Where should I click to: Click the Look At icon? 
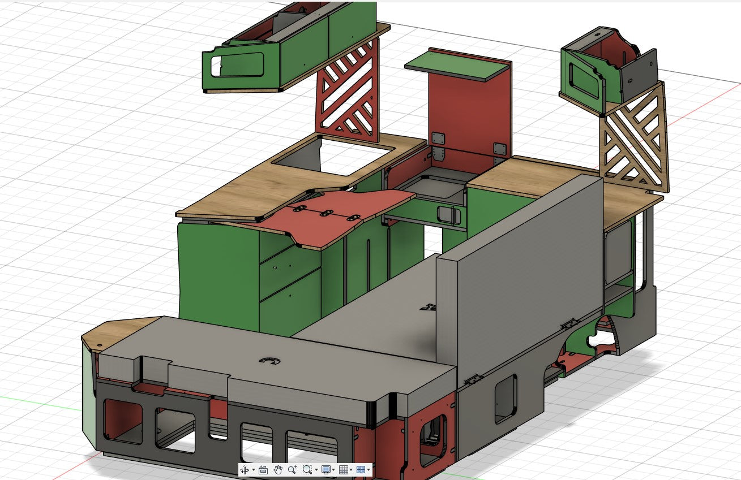click(x=263, y=470)
